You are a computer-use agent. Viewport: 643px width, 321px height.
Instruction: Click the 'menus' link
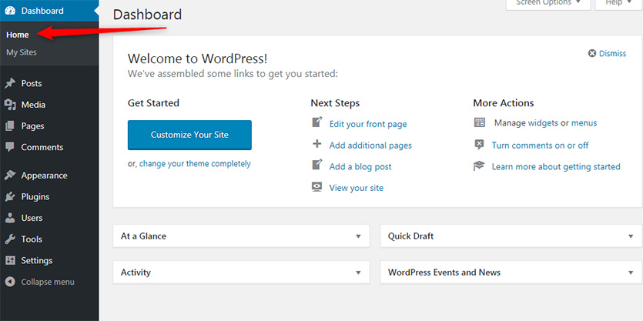point(584,123)
